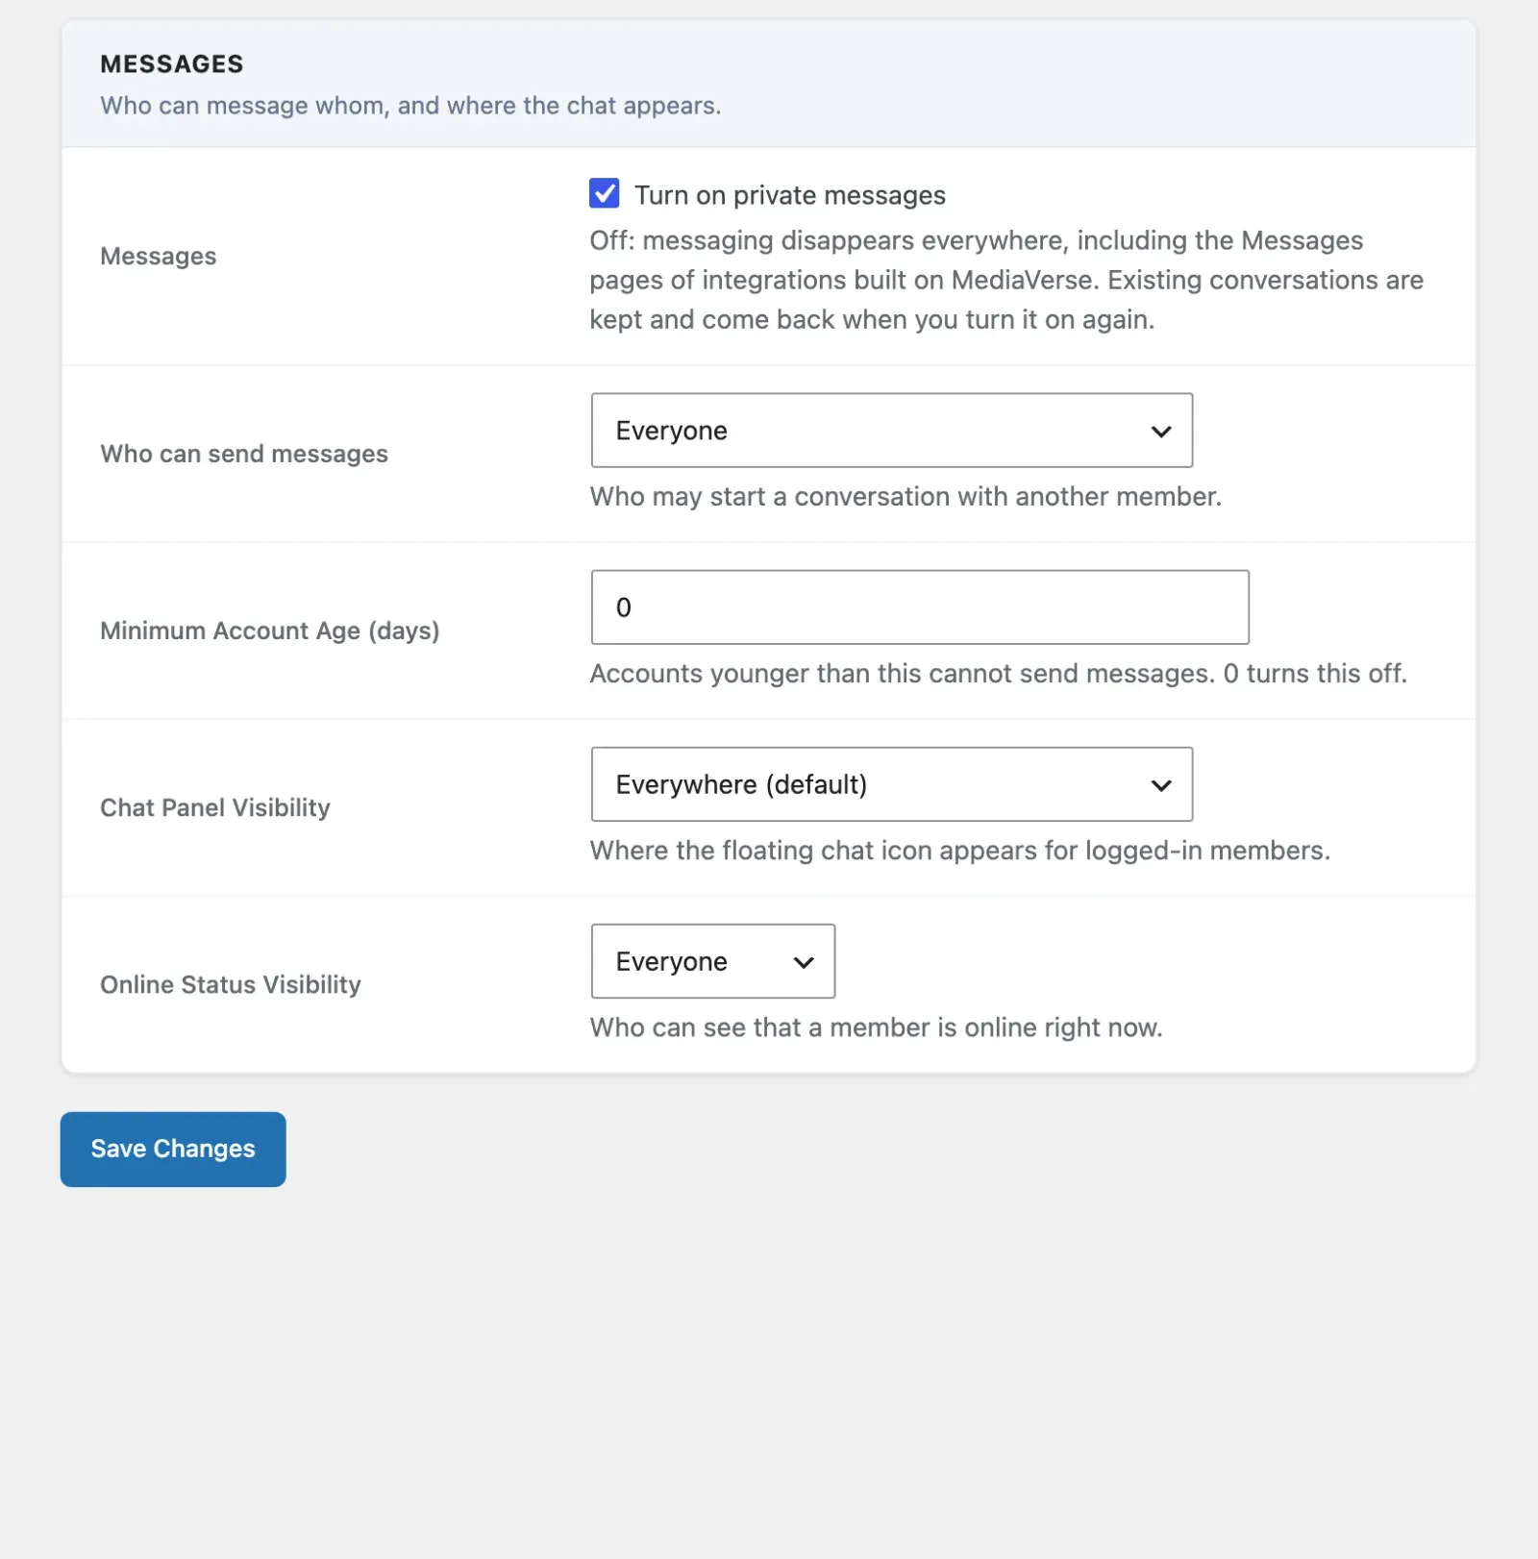Click the 'Messages' row label
The height and width of the screenshot is (1559, 1538).
159,257
